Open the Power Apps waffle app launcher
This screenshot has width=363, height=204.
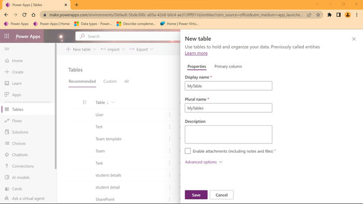point(7,36)
